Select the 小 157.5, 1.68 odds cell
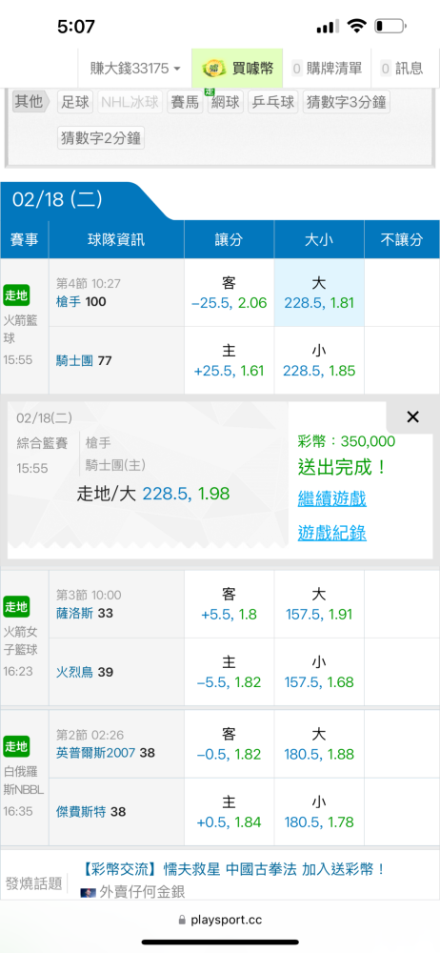The height and width of the screenshot is (953, 440). (x=319, y=672)
